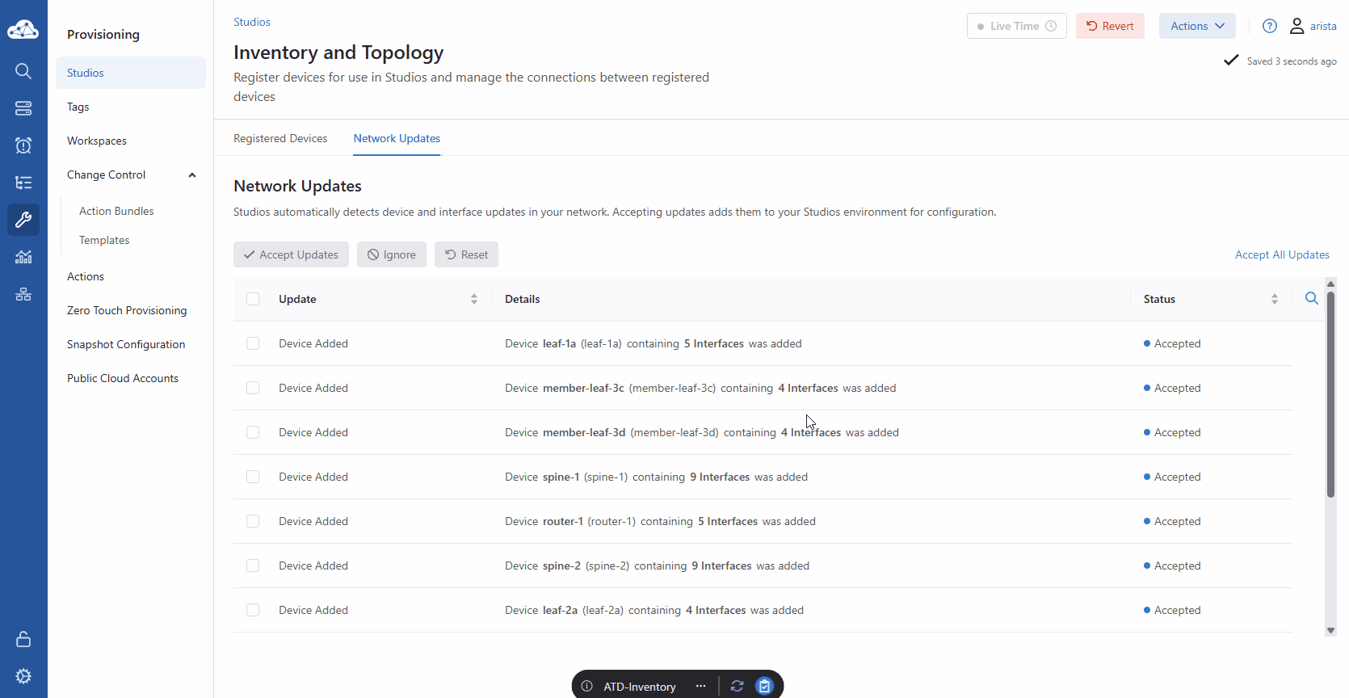The image size is (1349, 698).
Task: Check the box for the spine-1 row
Action: pos(253,477)
